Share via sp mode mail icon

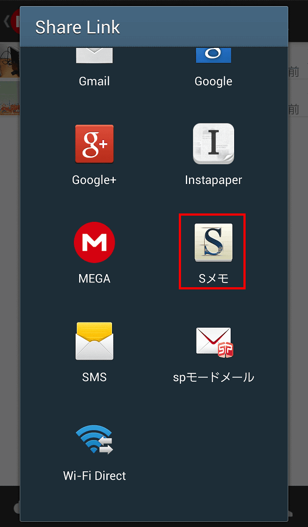[214, 342]
